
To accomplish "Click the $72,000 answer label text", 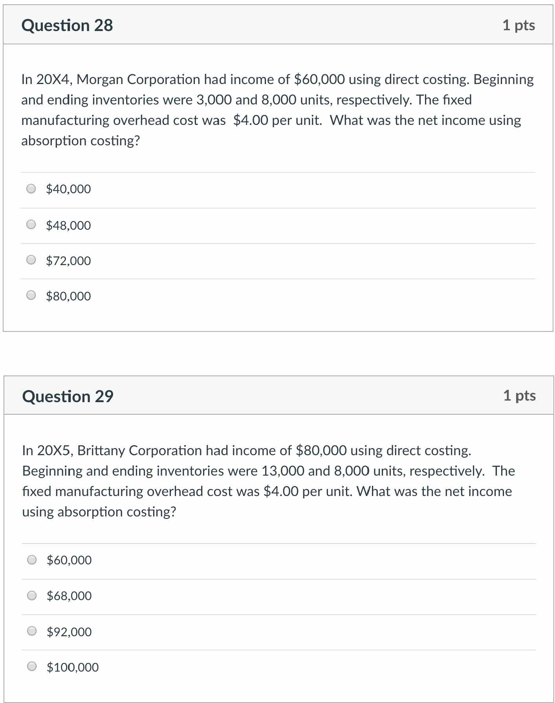I will 68,261.
